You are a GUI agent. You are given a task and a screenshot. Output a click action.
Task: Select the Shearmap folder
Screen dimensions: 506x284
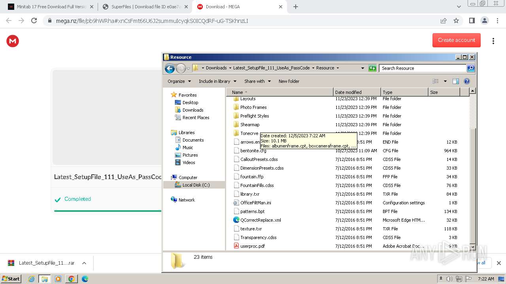250,125
